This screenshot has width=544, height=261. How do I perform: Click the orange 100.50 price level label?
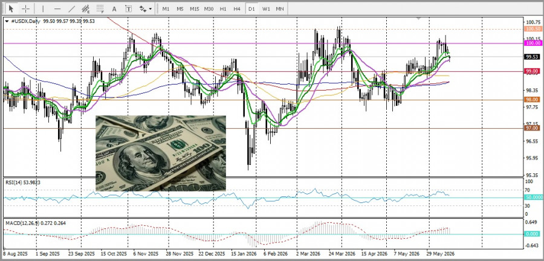pyautogui.click(x=533, y=29)
